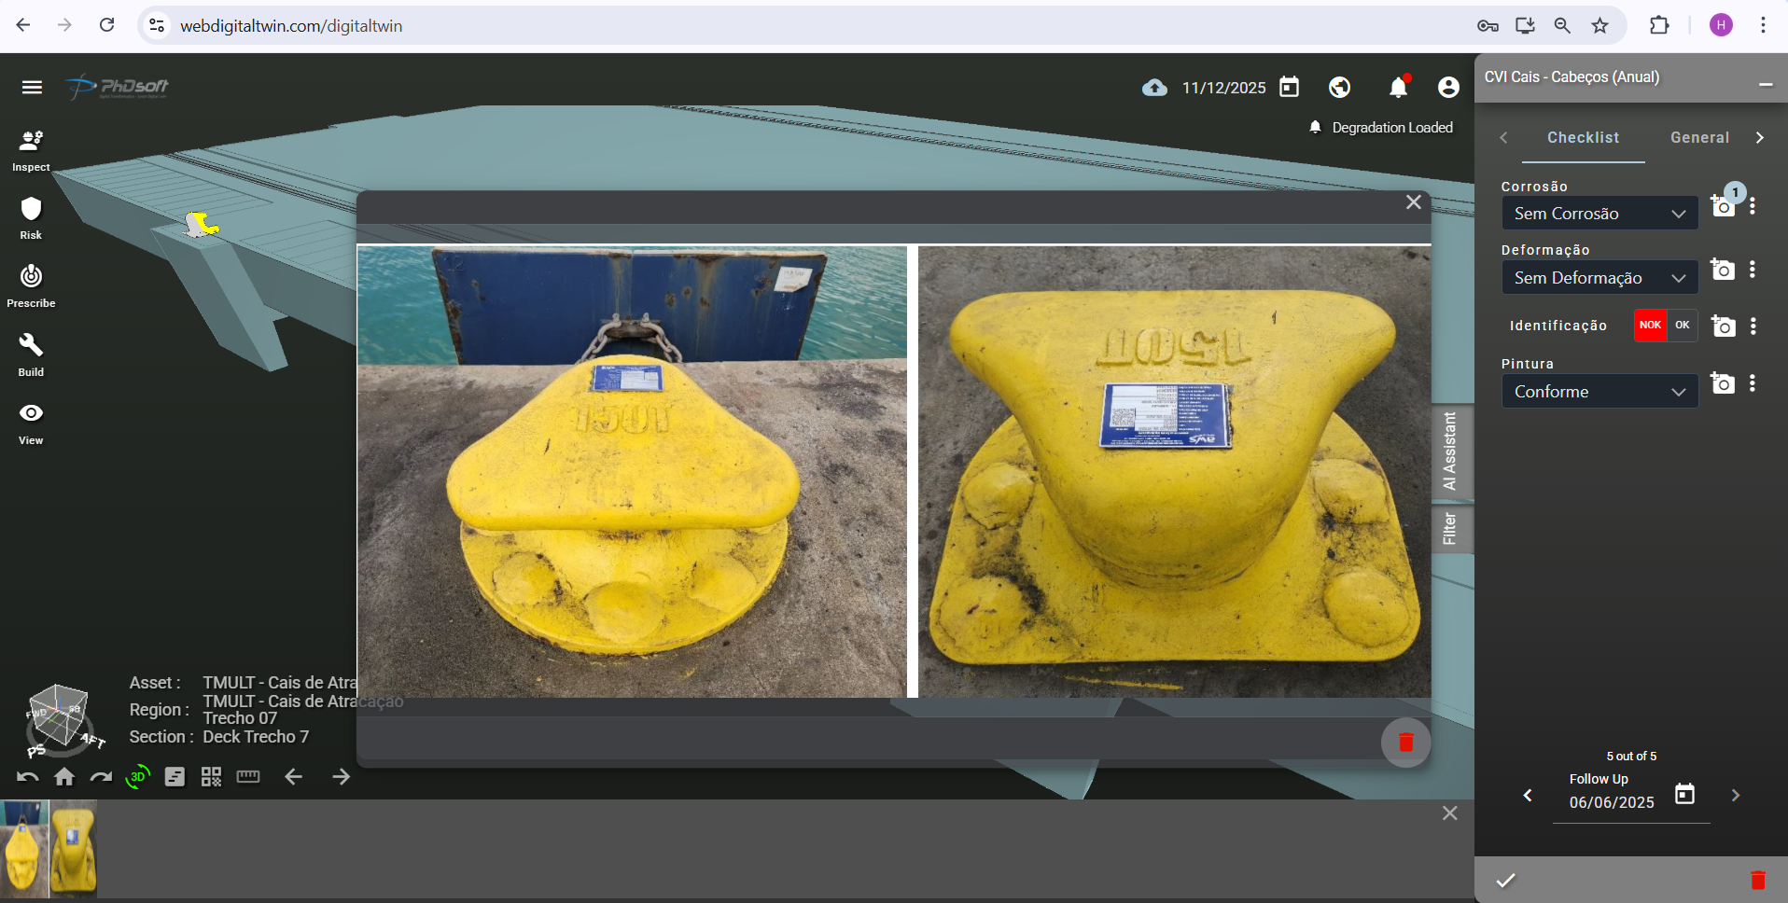Select the ruler measurement tool

pyautogui.click(x=248, y=776)
